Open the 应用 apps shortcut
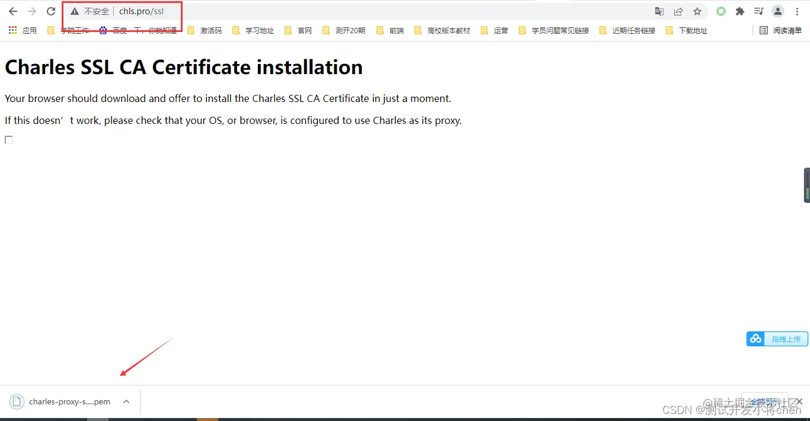This screenshot has height=421, width=810. pyautogui.click(x=23, y=30)
